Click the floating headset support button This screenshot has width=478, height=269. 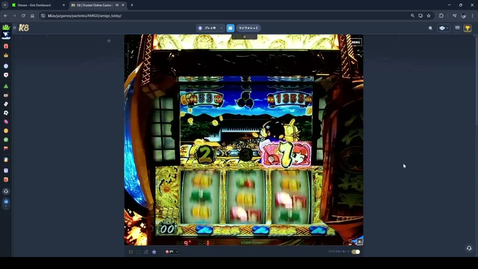469,248
